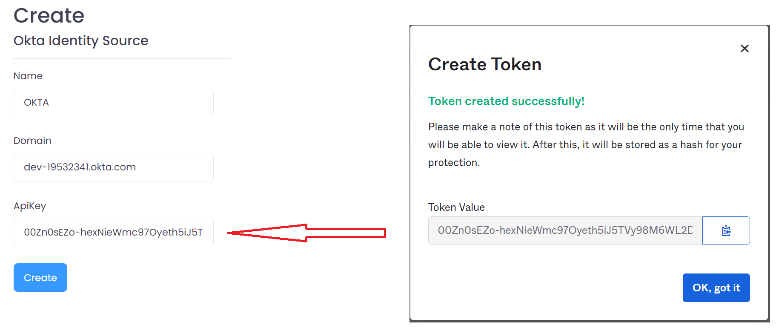Click the 'Please make a note' paragraph
776x328 pixels.
(586, 144)
